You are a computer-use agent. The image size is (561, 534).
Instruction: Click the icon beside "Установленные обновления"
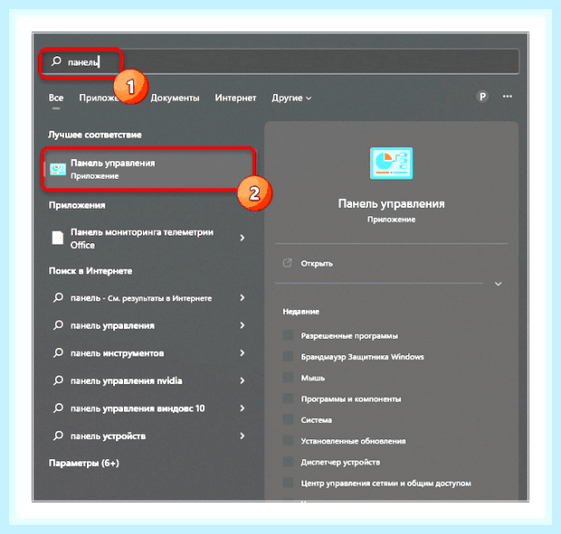288,441
